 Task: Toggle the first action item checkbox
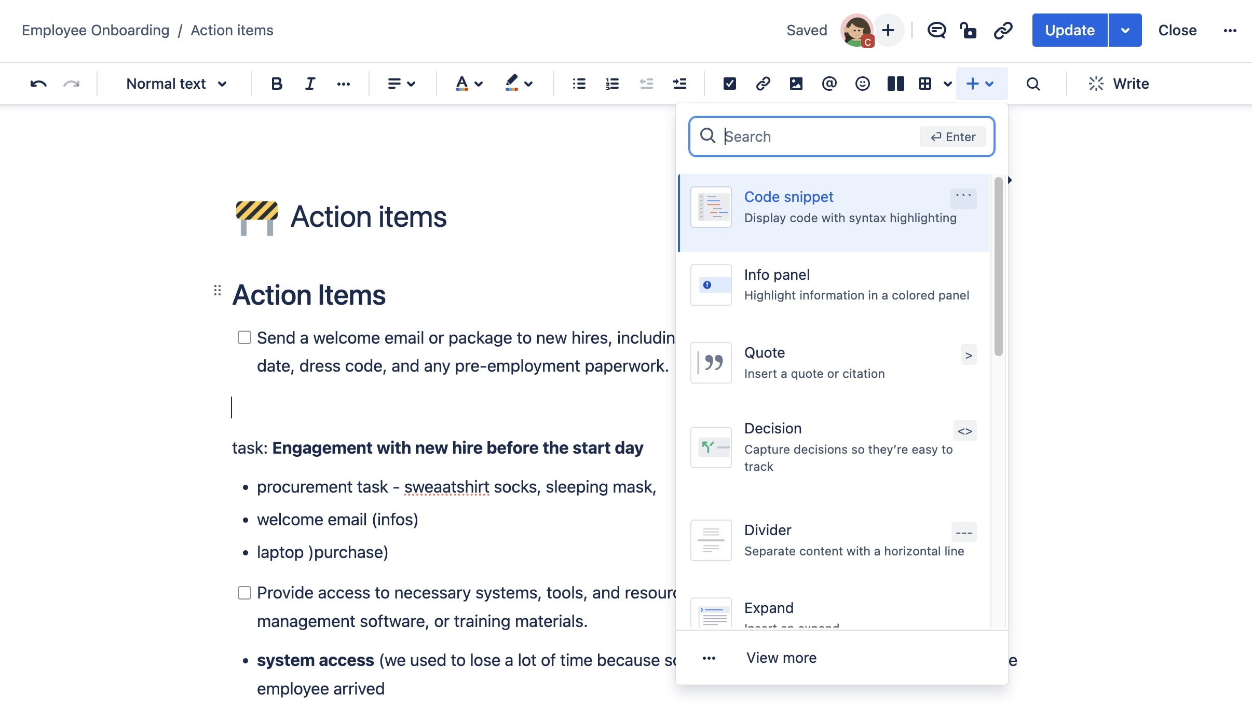pos(244,336)
